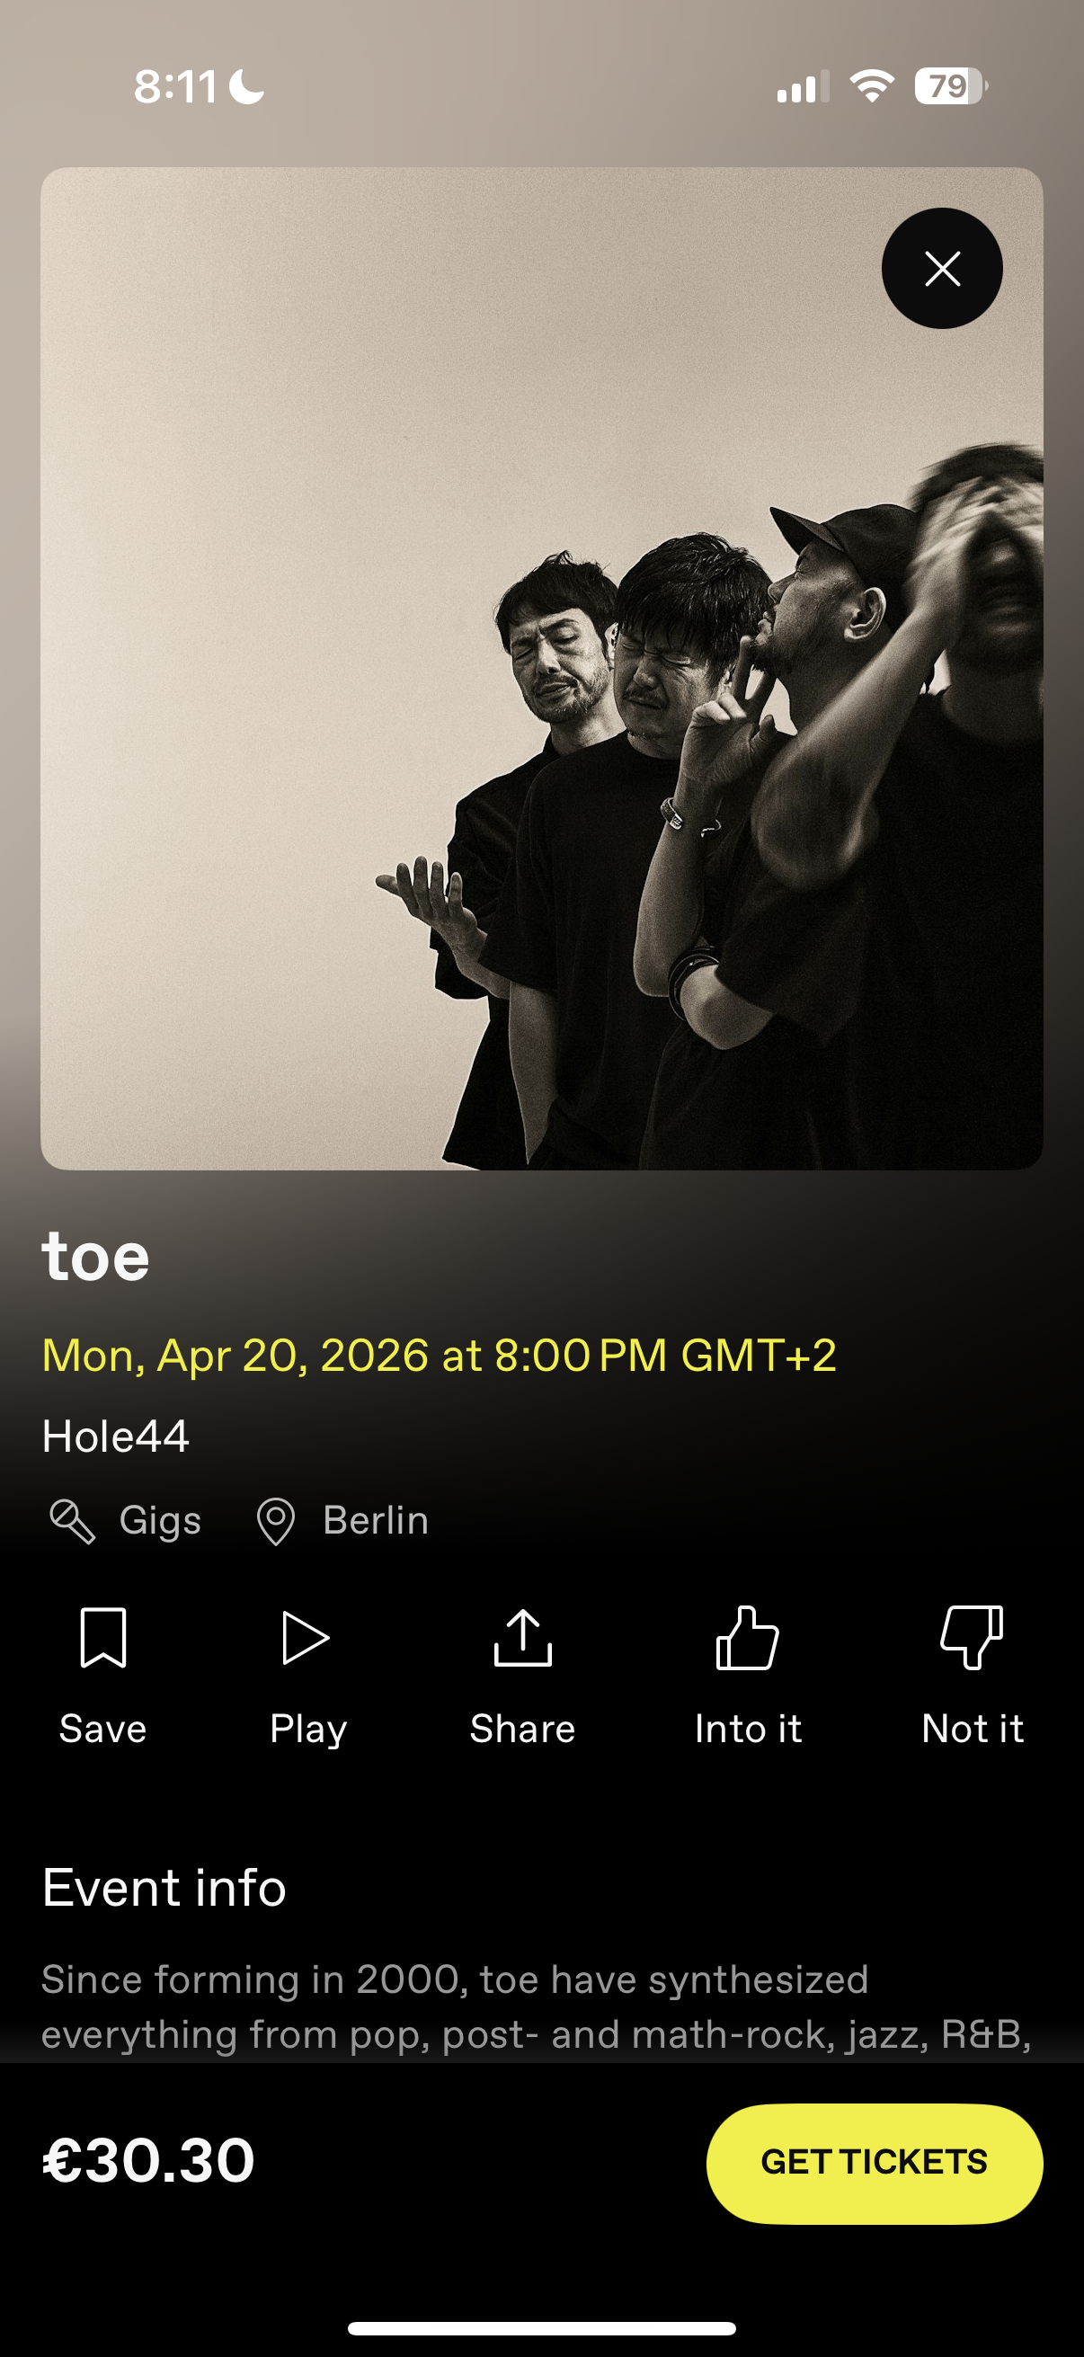
Task: Tap the toe band photo
Action: (541, 668)
